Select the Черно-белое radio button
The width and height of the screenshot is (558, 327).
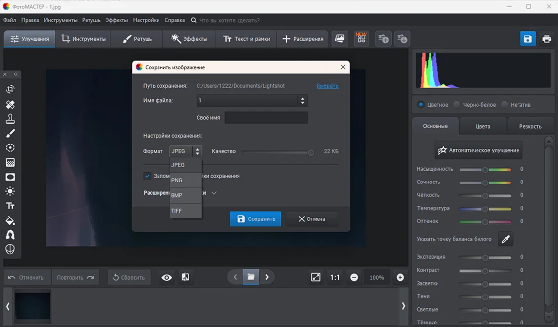(x=457, y=105)
